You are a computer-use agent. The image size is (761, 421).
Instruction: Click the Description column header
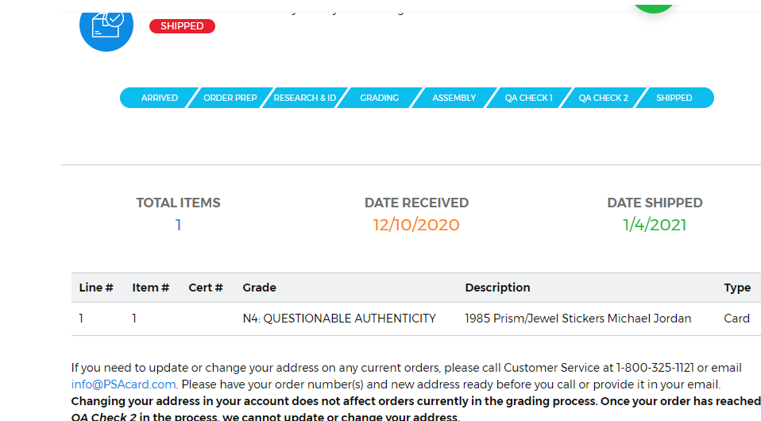pyautogui.click(x=497, y=288)
